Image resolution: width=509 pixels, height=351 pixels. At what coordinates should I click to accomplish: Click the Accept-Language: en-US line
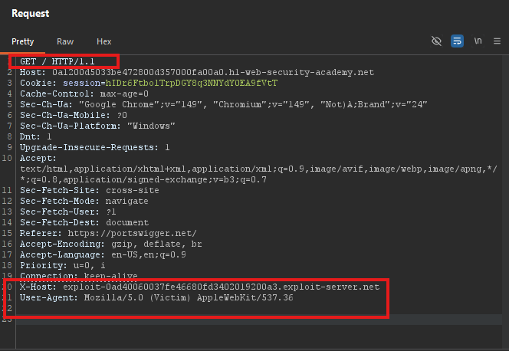point(103,254)
